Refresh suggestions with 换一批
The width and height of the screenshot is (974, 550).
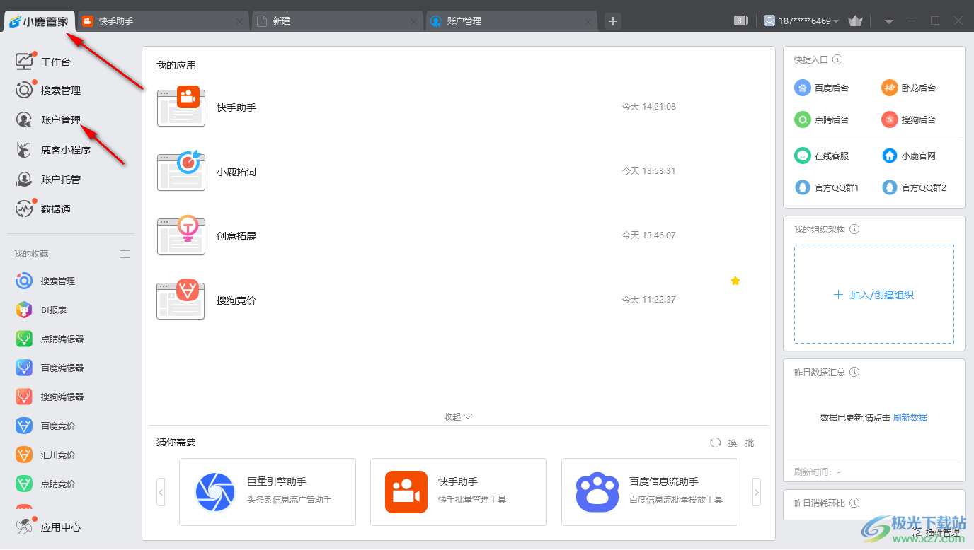tap(733, 443)
